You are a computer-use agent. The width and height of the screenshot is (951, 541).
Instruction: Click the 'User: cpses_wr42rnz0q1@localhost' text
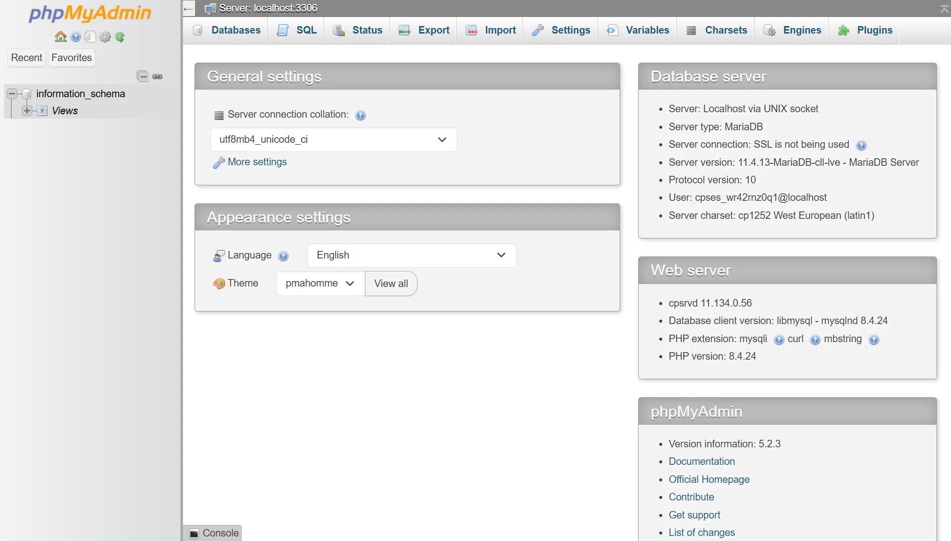click(747, 197)
